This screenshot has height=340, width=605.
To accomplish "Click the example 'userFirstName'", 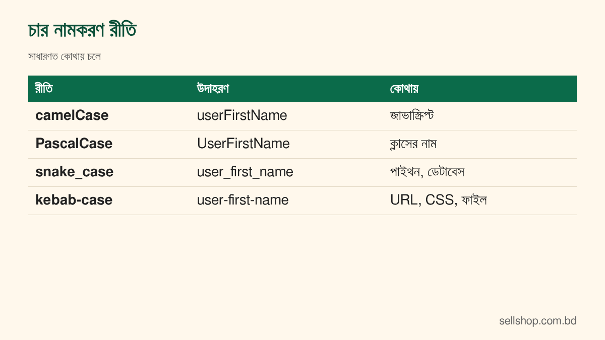I will point(242,115).
